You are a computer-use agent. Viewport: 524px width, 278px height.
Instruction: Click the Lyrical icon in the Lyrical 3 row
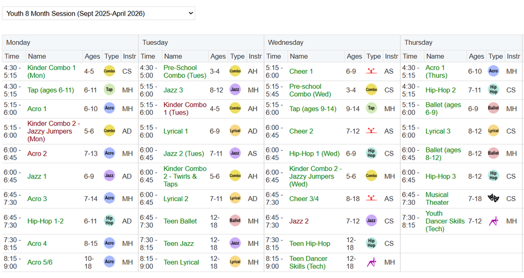click(x=493, y=130)
